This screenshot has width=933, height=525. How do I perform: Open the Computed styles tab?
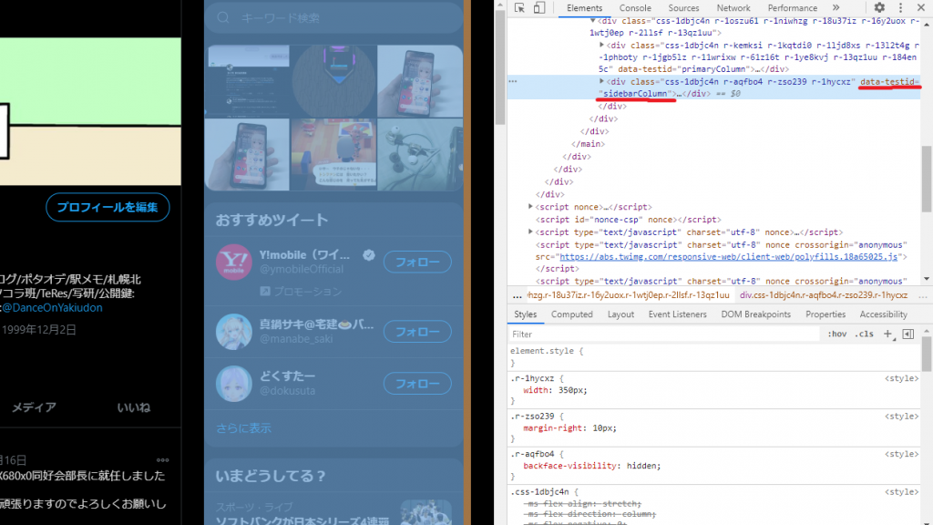(x=571, y=314)
